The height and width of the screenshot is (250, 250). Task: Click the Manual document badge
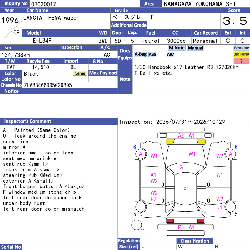point(196,48)
